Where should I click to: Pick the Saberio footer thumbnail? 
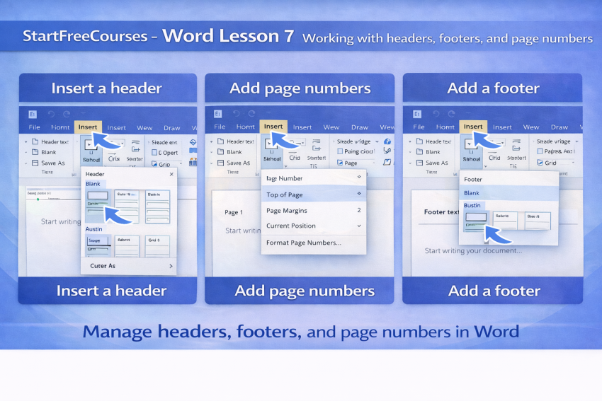click(505, 221)
